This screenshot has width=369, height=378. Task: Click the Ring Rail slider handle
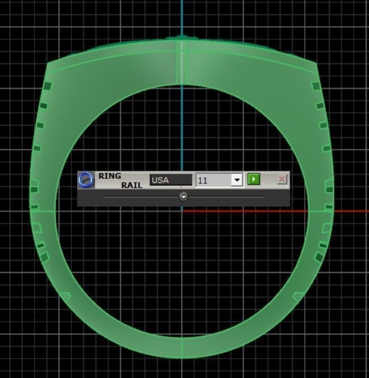183,197
